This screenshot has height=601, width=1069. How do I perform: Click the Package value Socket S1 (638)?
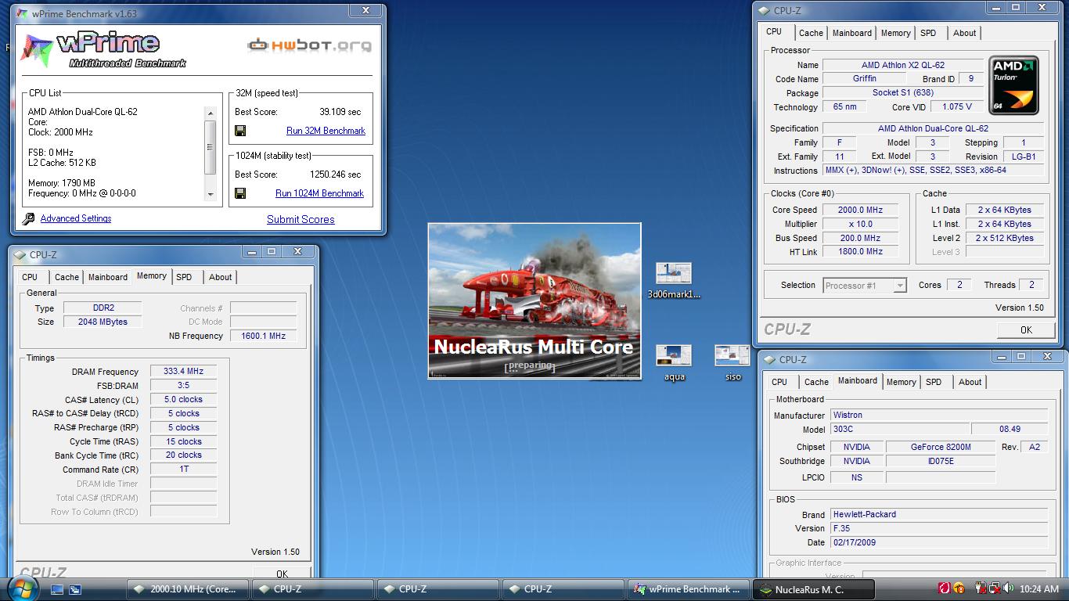coord(903,93)
